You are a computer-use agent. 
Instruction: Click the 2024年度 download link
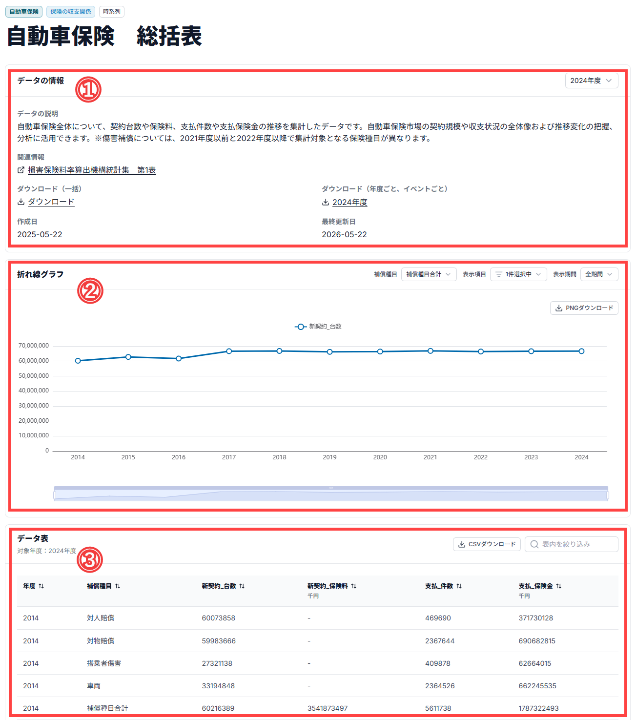click(350, 202)
